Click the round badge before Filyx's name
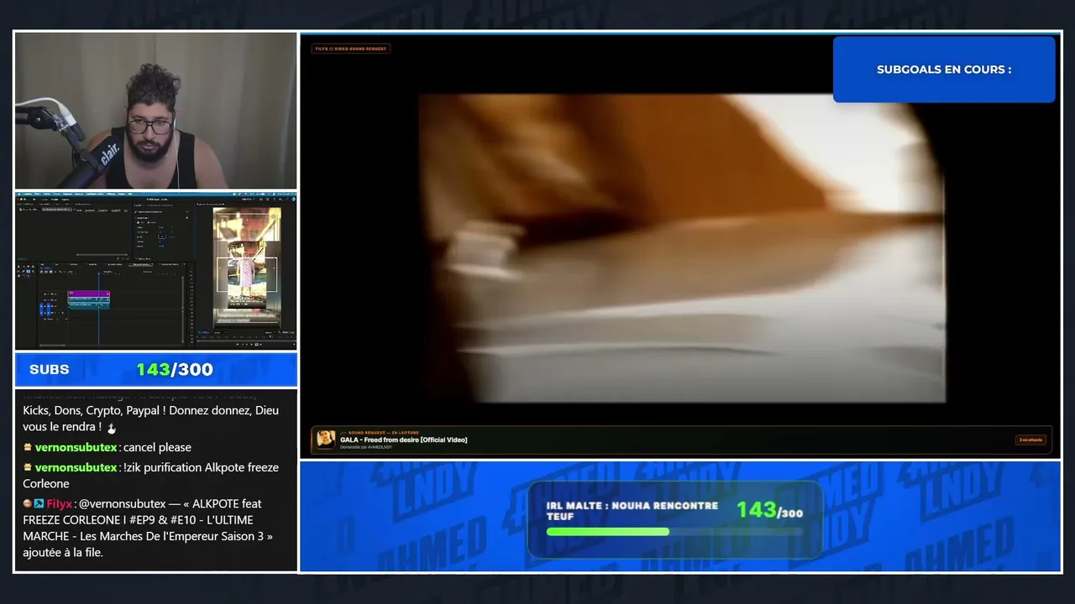The width and height of the screenshot is (1075, 604). [28, 504]
